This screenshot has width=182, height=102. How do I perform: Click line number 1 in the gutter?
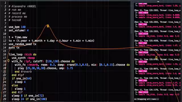coord(5,3)
